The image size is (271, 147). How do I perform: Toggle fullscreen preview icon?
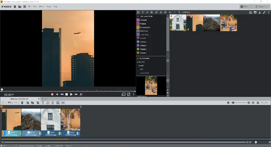point(129,94)
